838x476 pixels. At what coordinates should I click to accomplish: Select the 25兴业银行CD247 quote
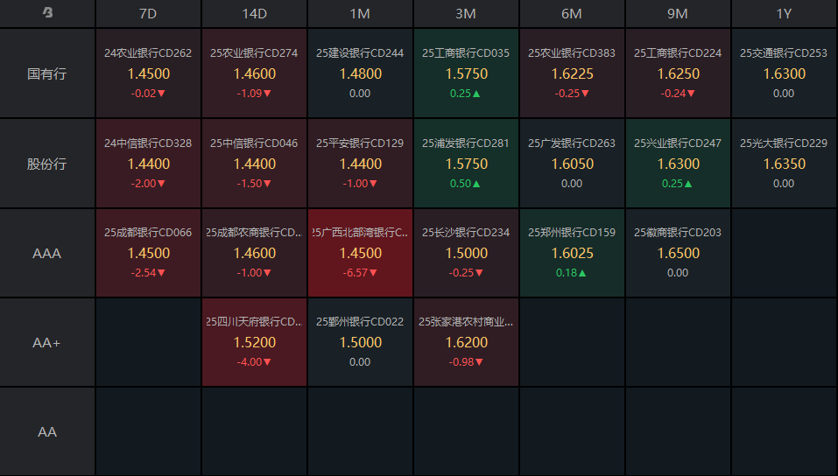point(678,164)
